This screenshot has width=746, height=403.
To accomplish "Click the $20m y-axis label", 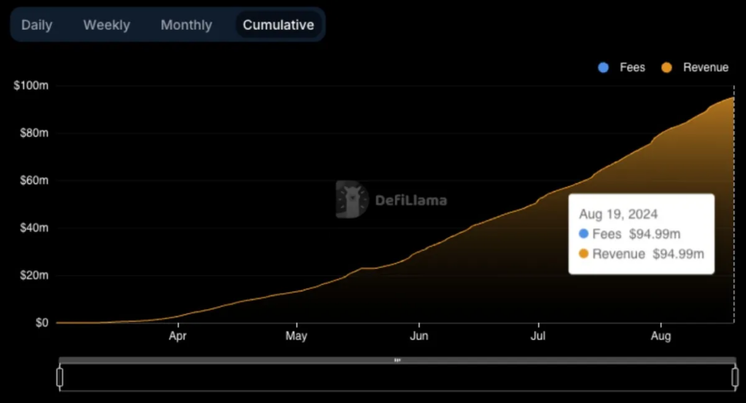I will (34, 275).
